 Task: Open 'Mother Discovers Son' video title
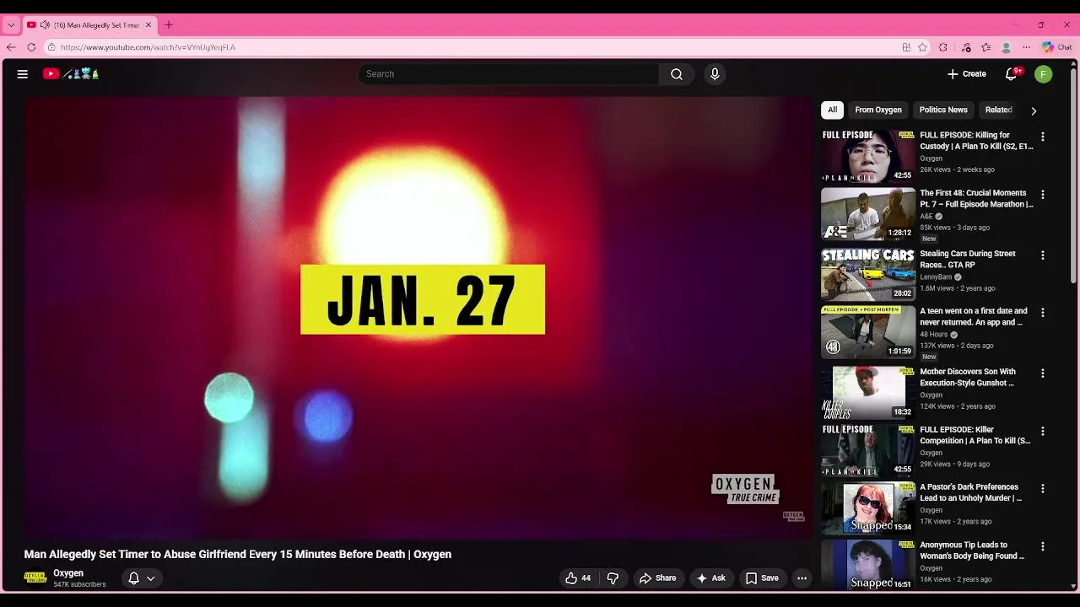[968, 378]
